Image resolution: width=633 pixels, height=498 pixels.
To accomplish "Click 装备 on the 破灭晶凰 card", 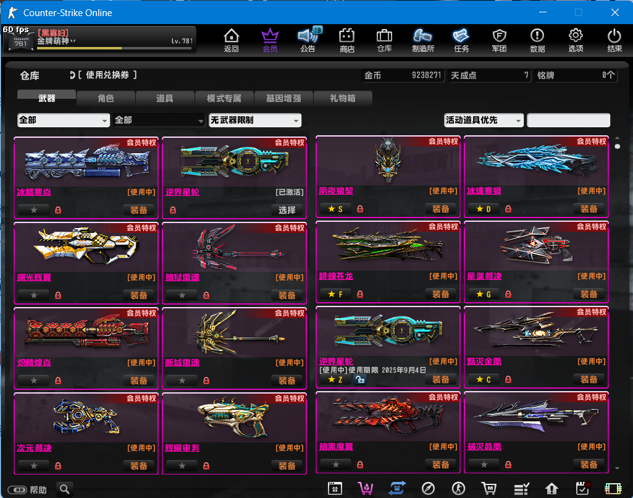I will pyautogui.click(x=589, y=465).
